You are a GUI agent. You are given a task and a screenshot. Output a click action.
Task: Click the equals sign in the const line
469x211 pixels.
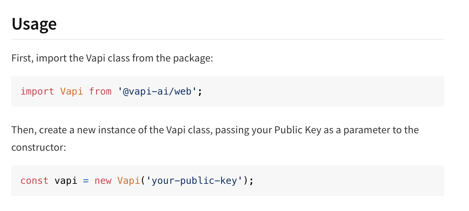click(86, 181)
